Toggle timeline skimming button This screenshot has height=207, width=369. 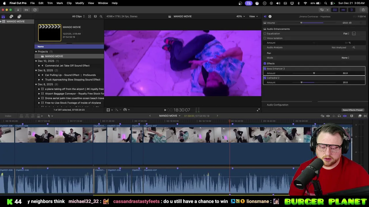(x=328, y=116)
